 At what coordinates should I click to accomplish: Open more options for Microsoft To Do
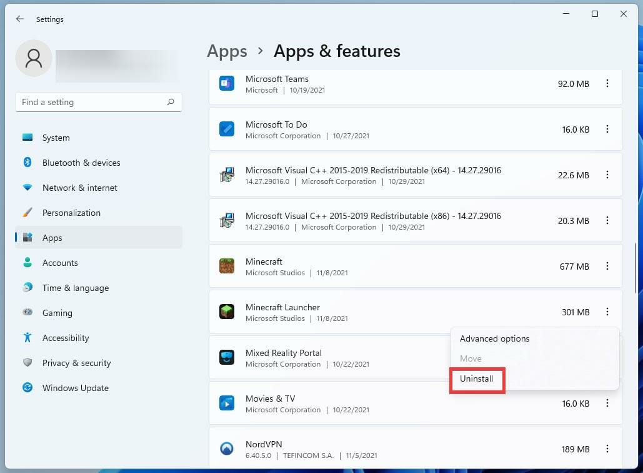tap(607, 129)
